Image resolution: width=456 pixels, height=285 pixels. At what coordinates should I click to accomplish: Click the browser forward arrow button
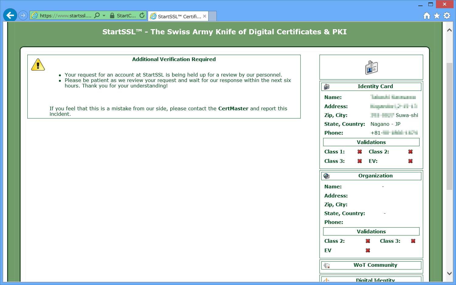click(x=23, y=15)
